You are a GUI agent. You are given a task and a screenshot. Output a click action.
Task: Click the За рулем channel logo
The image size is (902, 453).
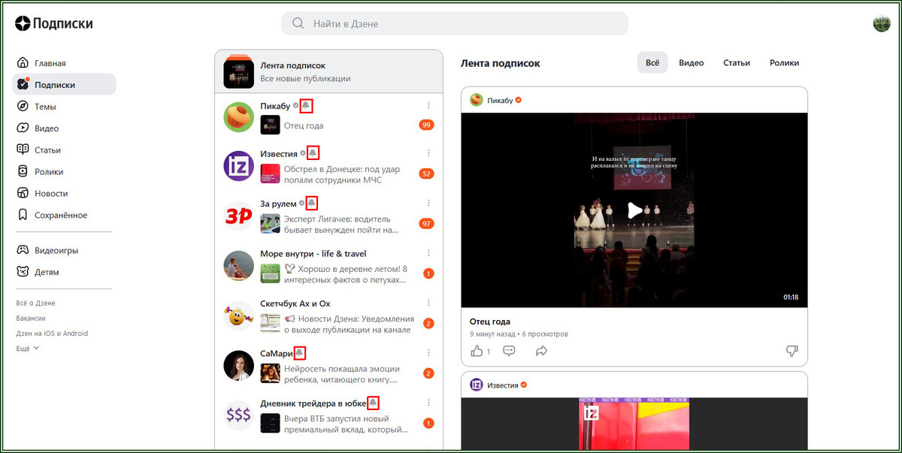click(x=239, y=216)
